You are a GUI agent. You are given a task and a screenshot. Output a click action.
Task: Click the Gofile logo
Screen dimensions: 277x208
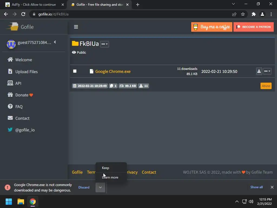click(20, 27)
